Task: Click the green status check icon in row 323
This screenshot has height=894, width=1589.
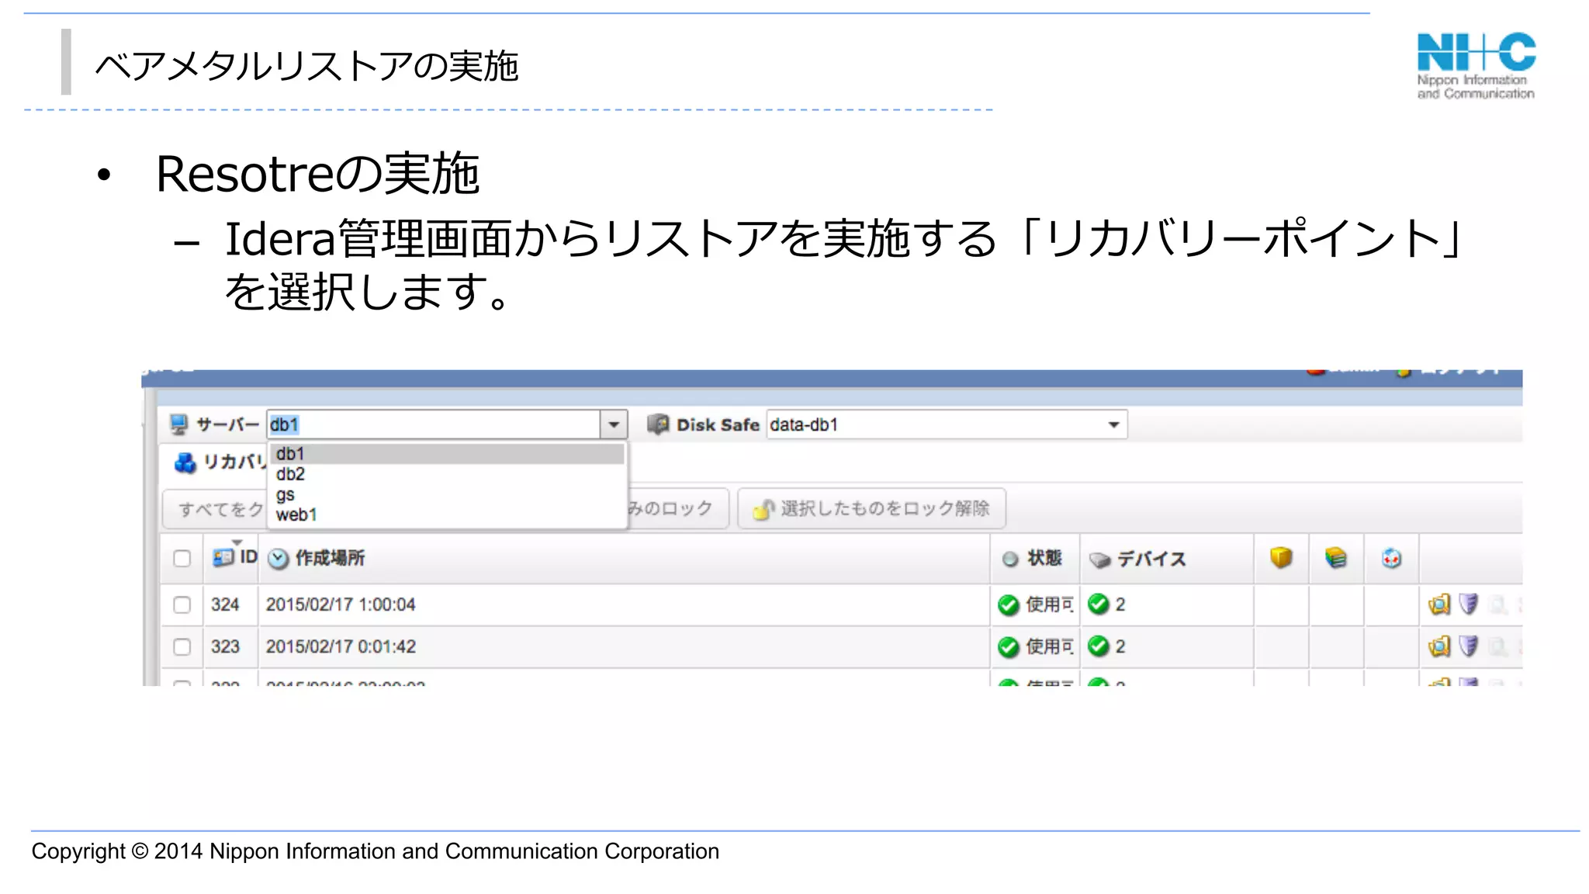Action: [1009, 646]
